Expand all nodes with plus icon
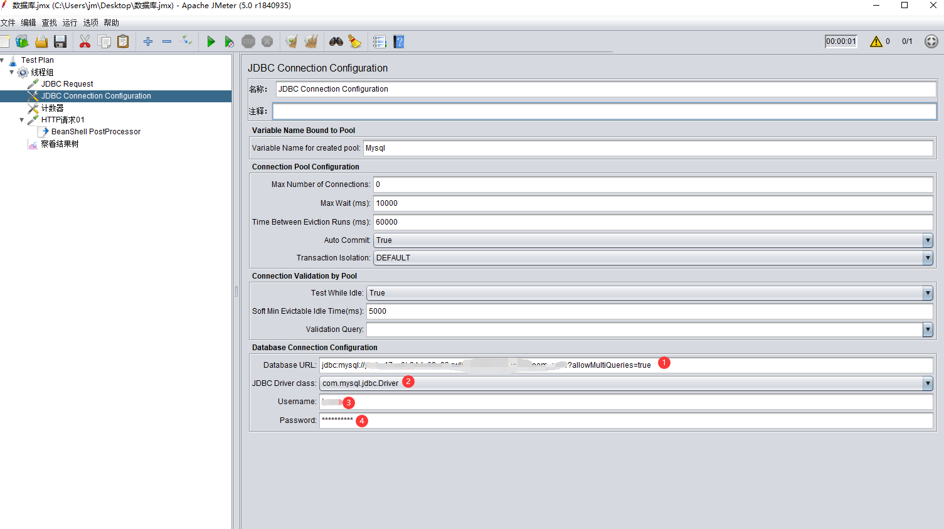Image resolution: width=944 pixels, height=529 pixels. pos(148,41)
